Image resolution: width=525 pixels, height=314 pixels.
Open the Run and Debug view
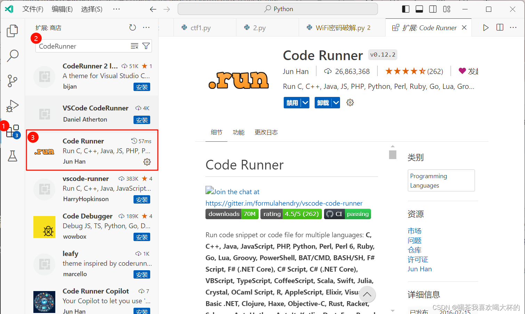coord(13,106)
